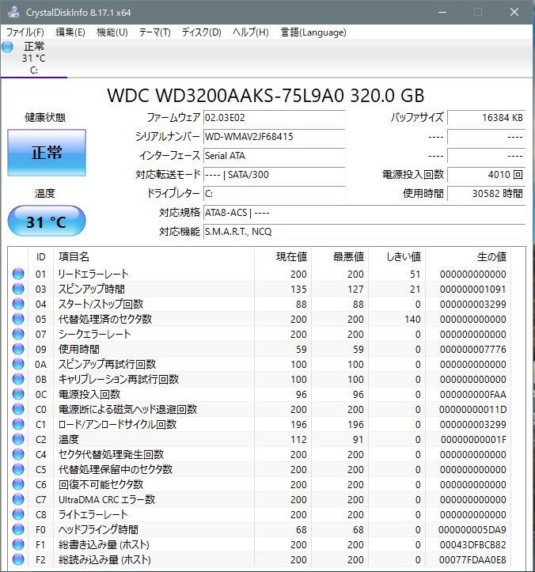Click the status orb for 09 使用時間
Screen dimensions: 535x572
(18, 349)
